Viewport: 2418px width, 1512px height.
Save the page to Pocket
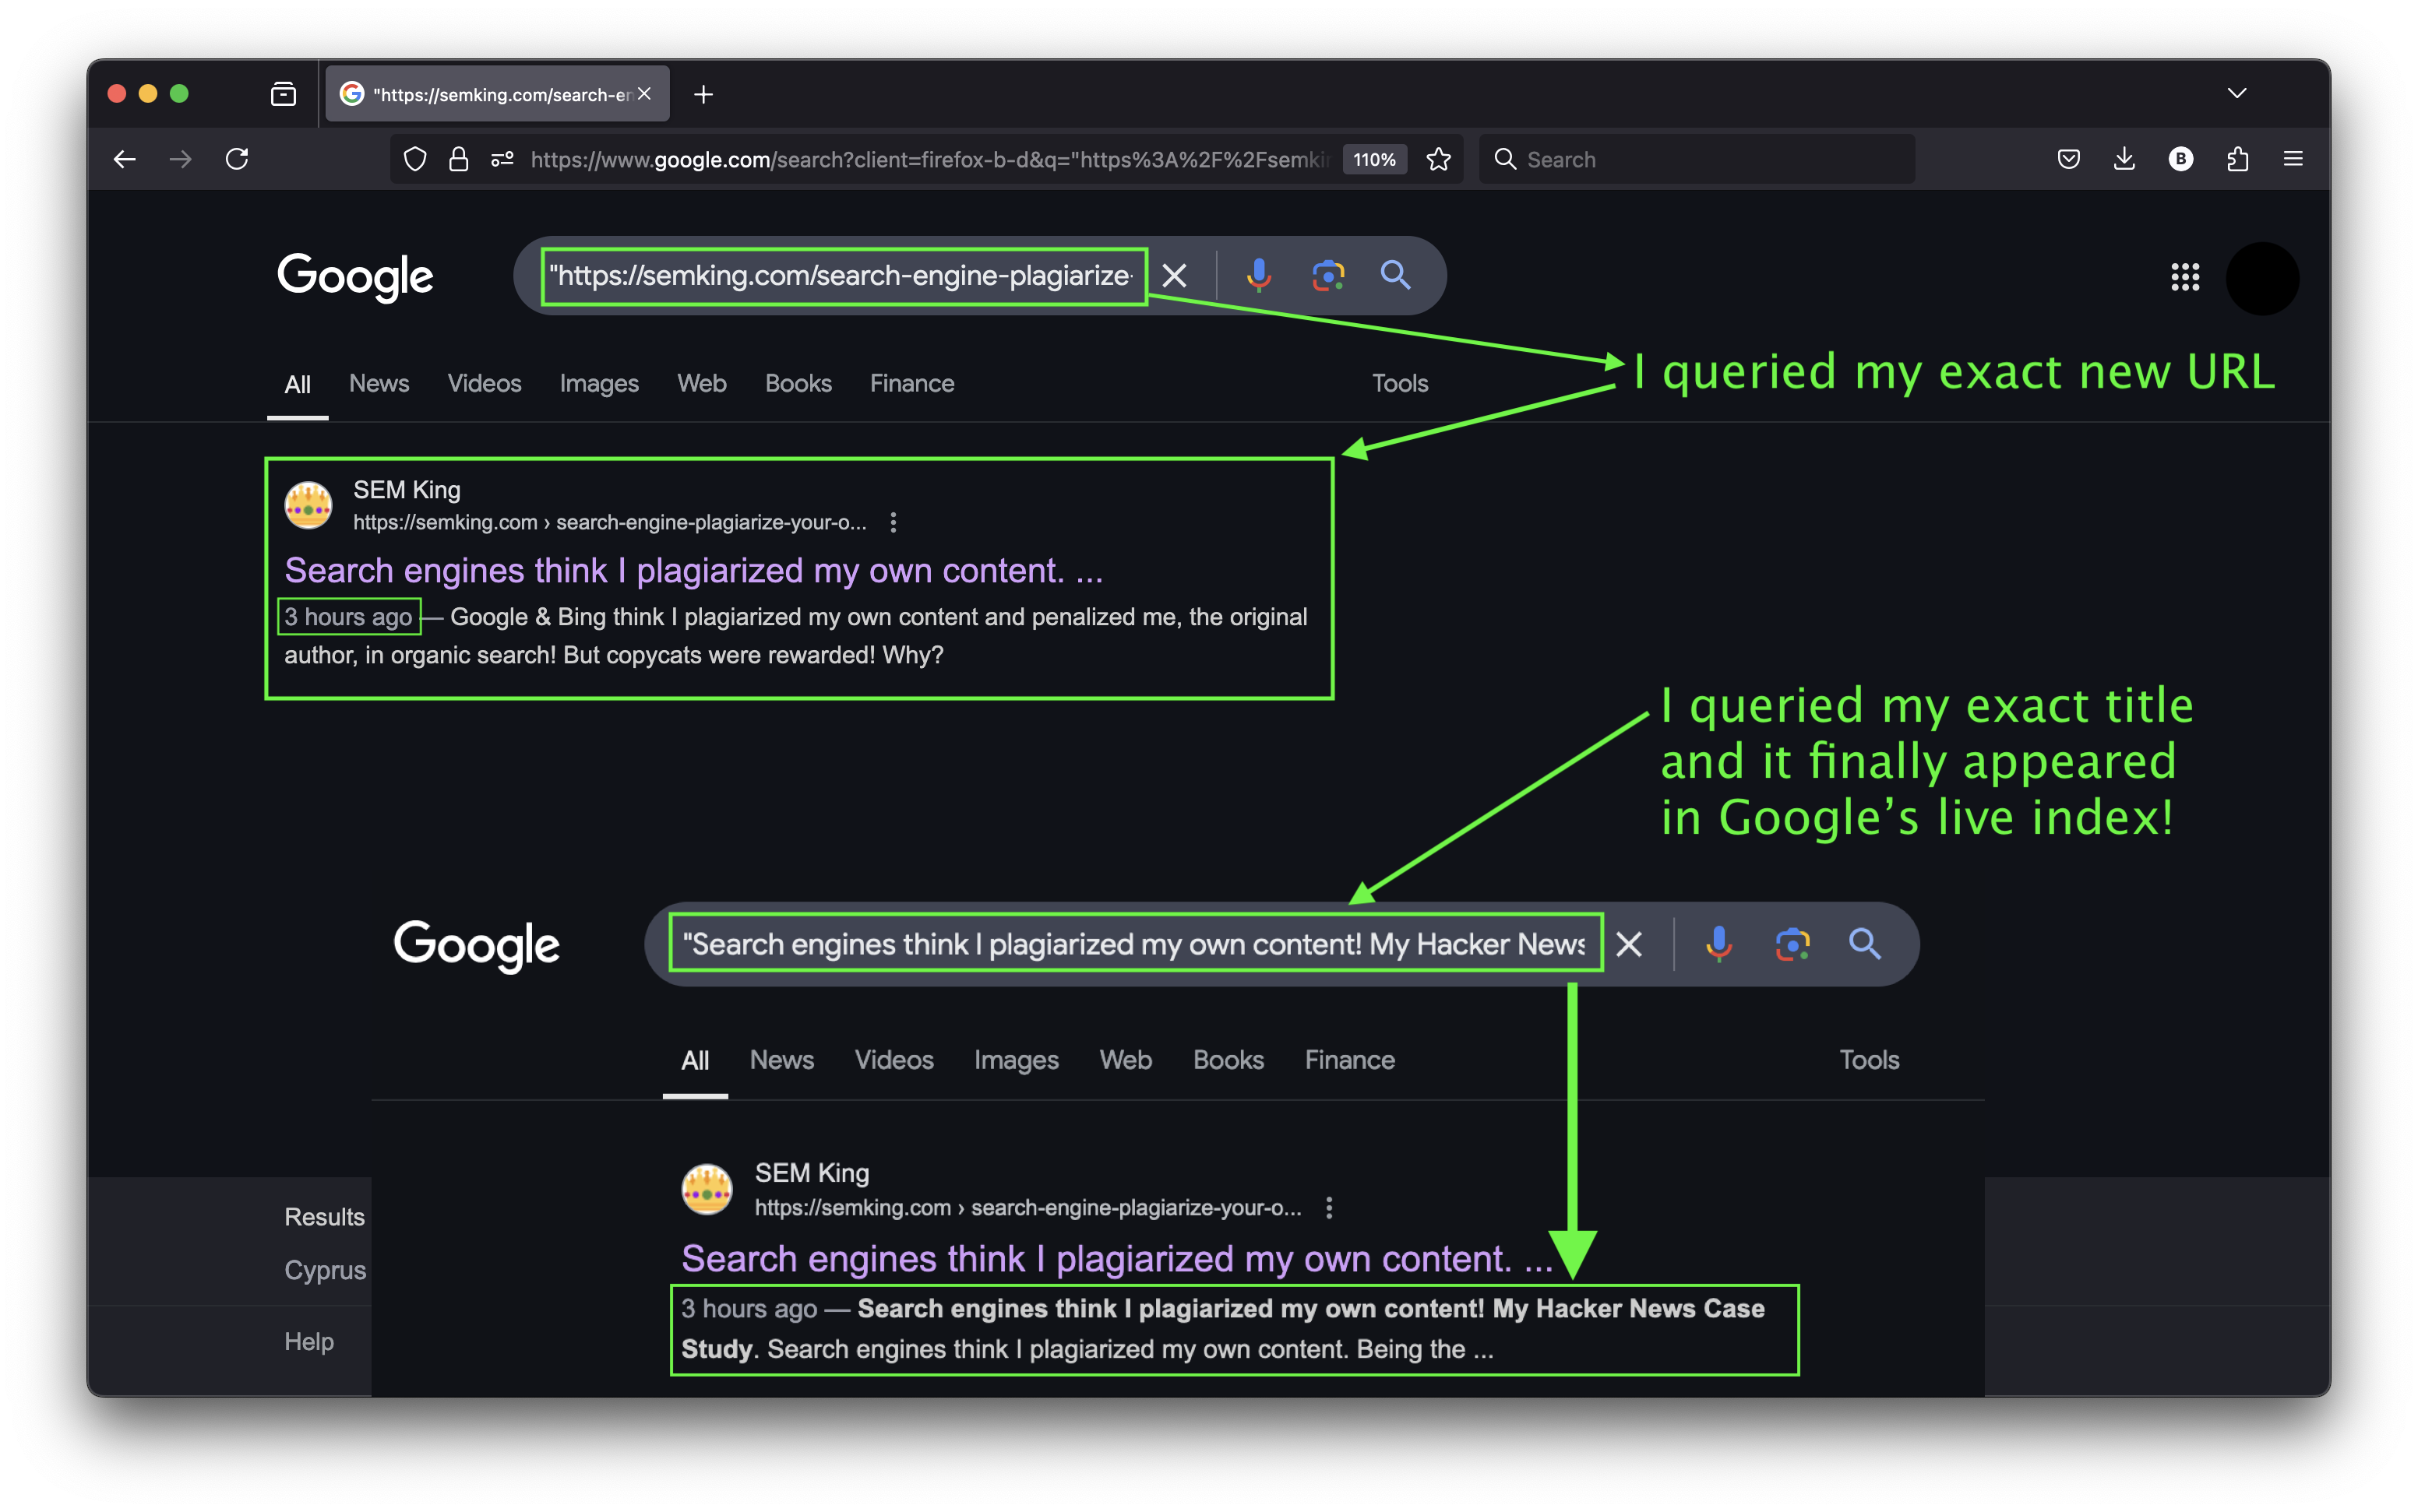click(2069, 159)
